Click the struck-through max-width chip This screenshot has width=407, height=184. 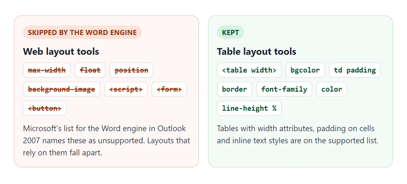47,70
